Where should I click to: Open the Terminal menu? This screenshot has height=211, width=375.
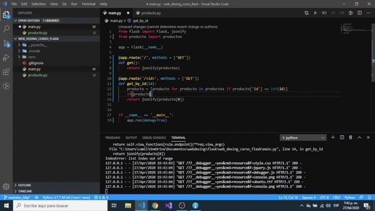[x=88, y=4]
